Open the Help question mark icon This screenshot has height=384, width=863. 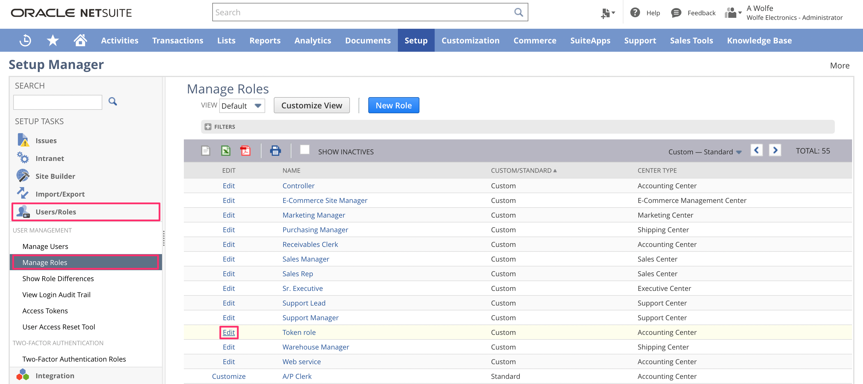coord(635,13)
